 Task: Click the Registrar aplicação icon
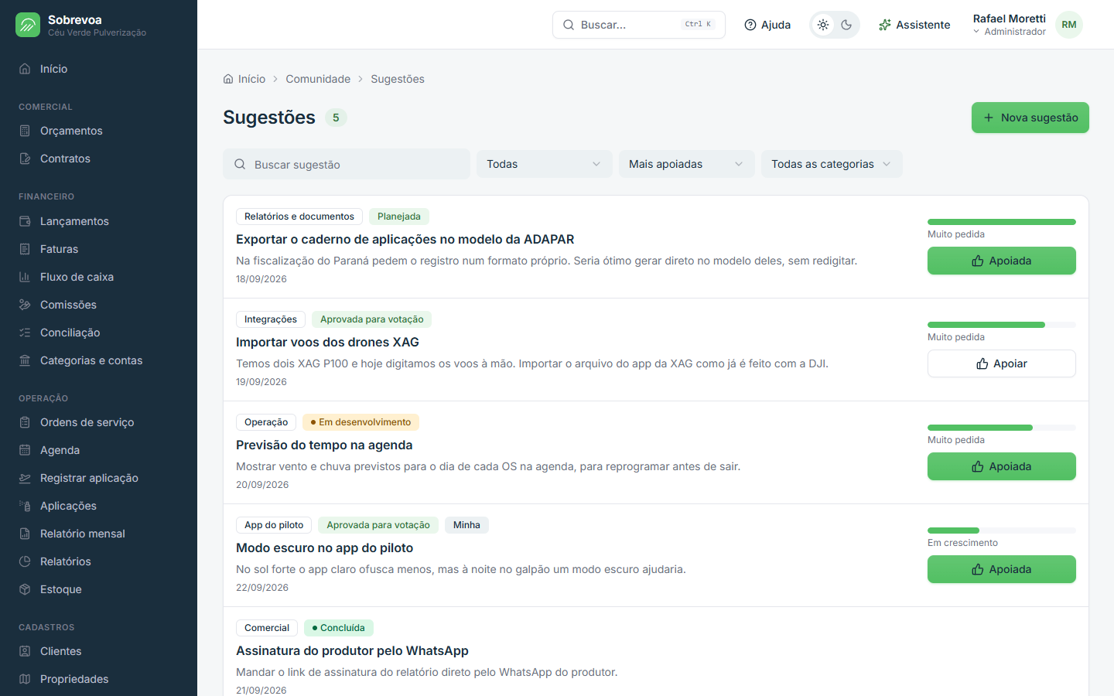tap(25, 478)
